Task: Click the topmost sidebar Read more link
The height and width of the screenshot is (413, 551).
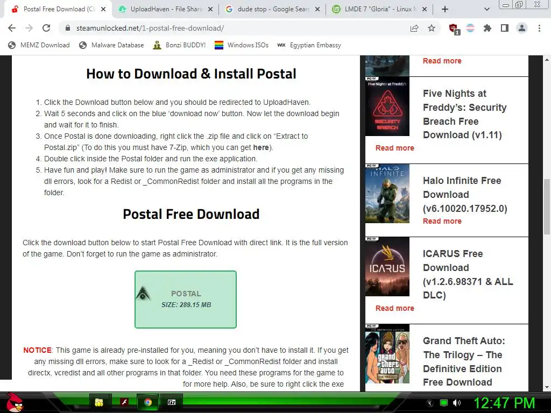Action: point(442,61)
